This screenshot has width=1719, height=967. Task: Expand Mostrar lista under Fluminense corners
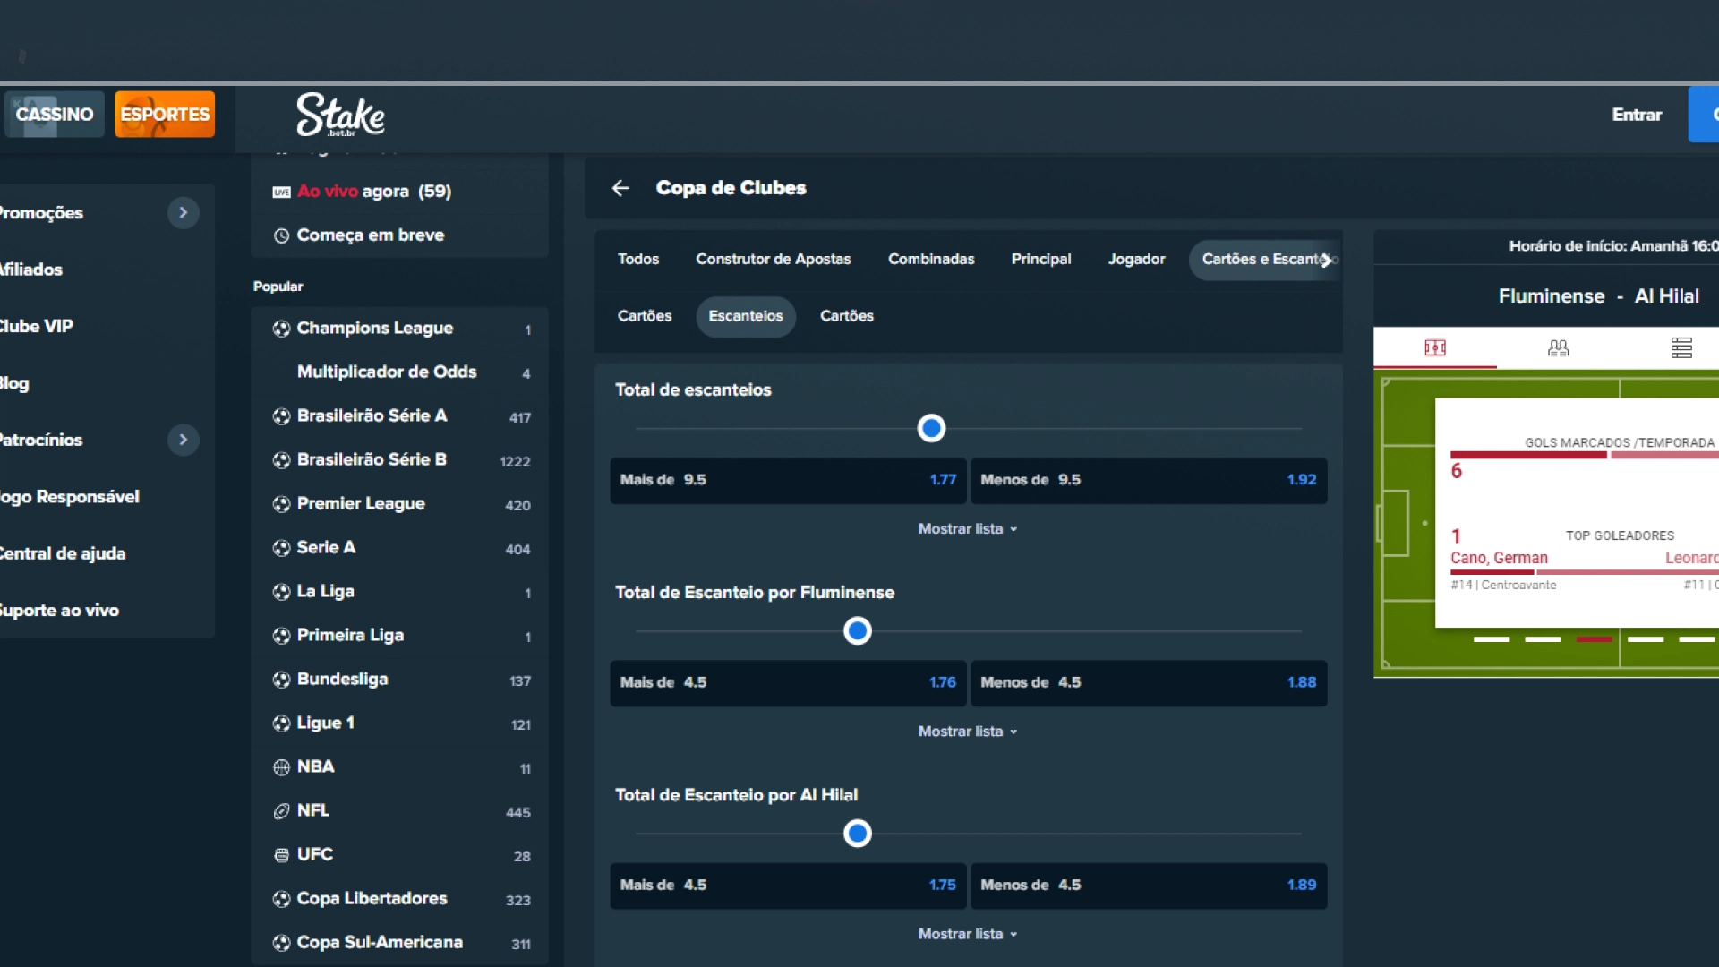967,732
